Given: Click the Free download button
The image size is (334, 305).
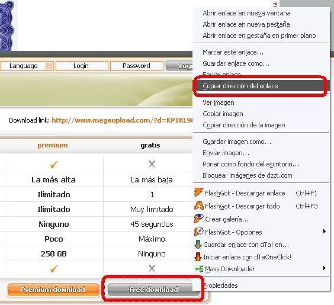Looking at the screenshot, I should pos(153,290).
